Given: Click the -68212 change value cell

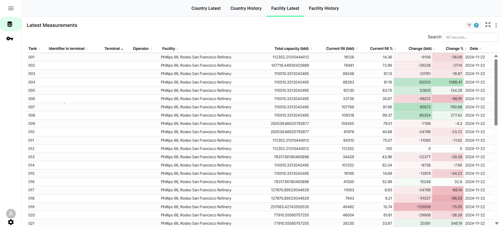Looking at the screenshot, I should click(413, 99).
